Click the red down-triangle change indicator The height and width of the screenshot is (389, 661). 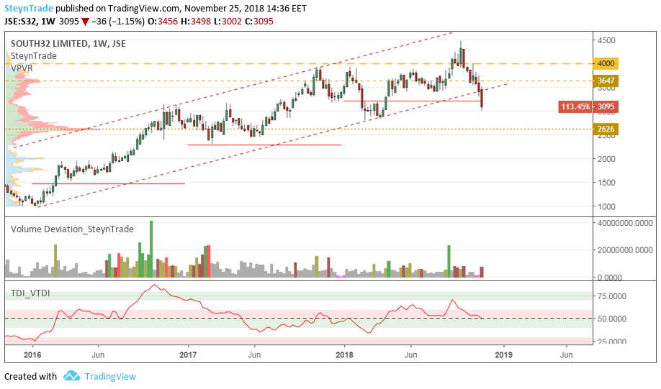(x=85, y=22)
